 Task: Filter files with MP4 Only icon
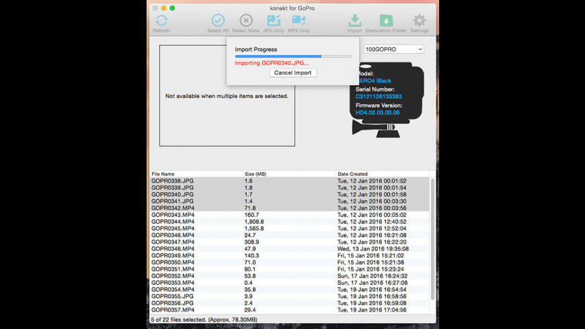(x=299, y=21)
